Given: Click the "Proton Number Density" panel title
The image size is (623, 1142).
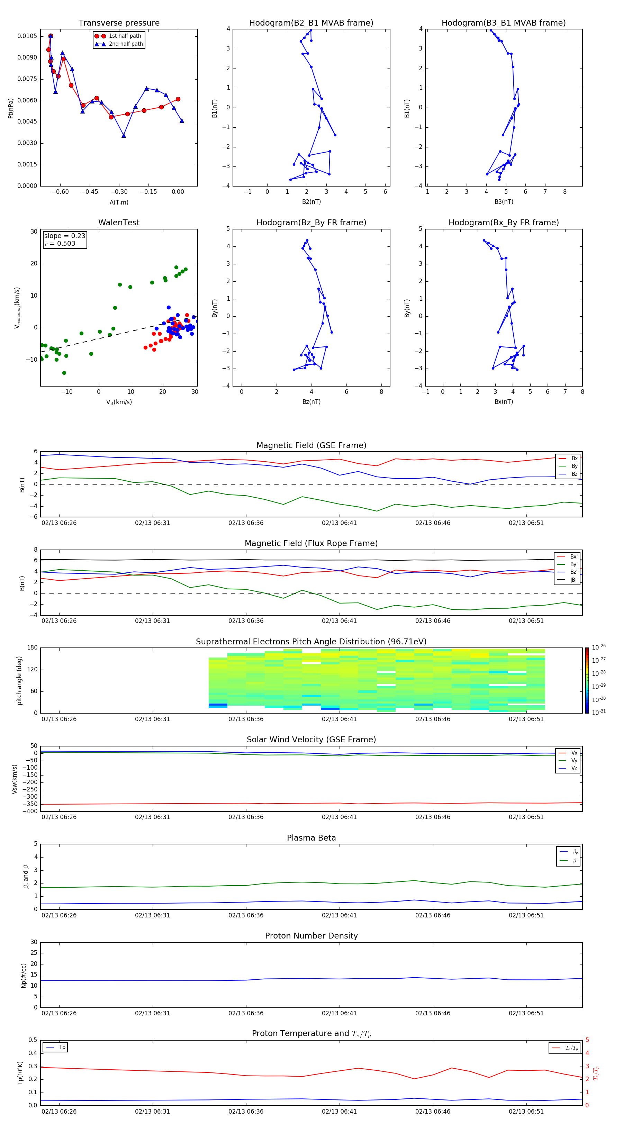Looking at the screenshot, I should [x=311, y=936].
